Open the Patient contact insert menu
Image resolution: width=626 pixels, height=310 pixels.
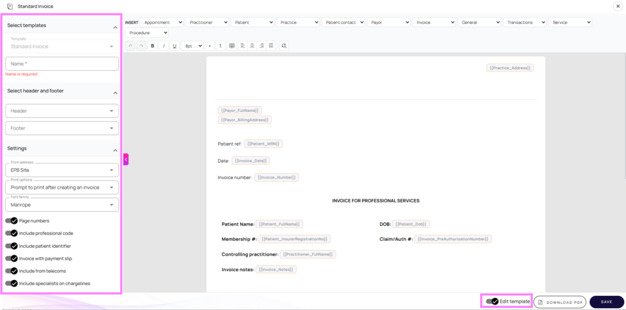(344, 23)
